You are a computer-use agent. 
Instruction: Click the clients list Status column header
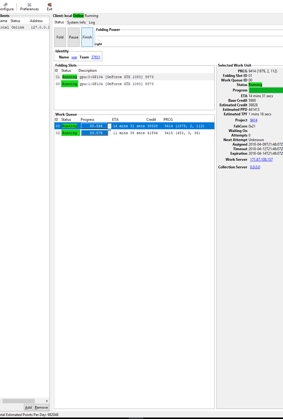(19, 21)
